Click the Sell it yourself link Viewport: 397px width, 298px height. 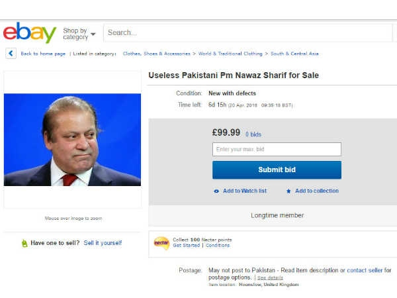click(x=103, y=243)
